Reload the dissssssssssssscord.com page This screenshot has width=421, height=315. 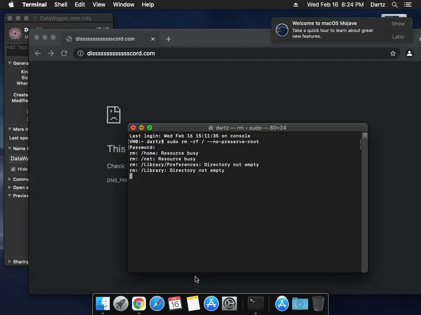pyautogui.click(x=64, y=53)
